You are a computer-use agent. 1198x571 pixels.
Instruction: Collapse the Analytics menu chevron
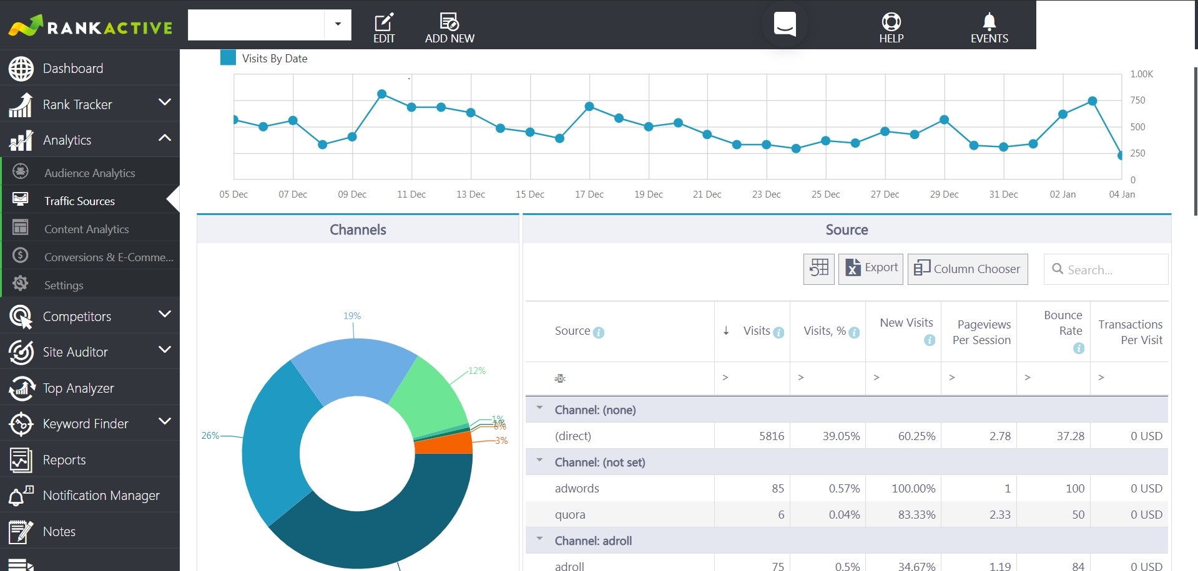pyautogui.click(x=164, y=138)
